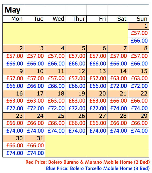Image resolution: width=152 pixels, height=173 pixels.
Task: Select red £63.00 price under date 14
Action: pos(118,78)
